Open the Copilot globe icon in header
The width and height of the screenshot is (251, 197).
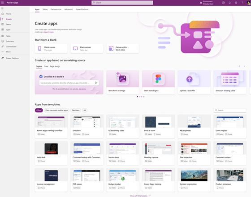click(x=223, y=3)
